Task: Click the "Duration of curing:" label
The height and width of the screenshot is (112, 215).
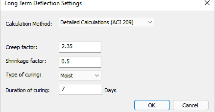Action: click(x=28, y=90)
